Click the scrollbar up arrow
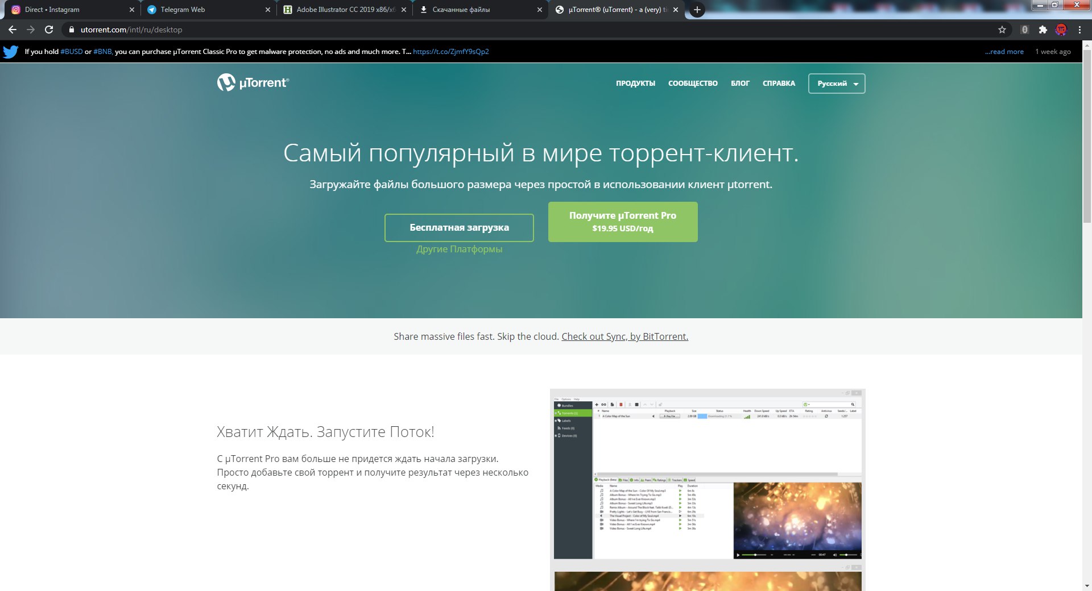Image resolution: width=1092 pixels, height=591 pixels. click(1087, 45)
